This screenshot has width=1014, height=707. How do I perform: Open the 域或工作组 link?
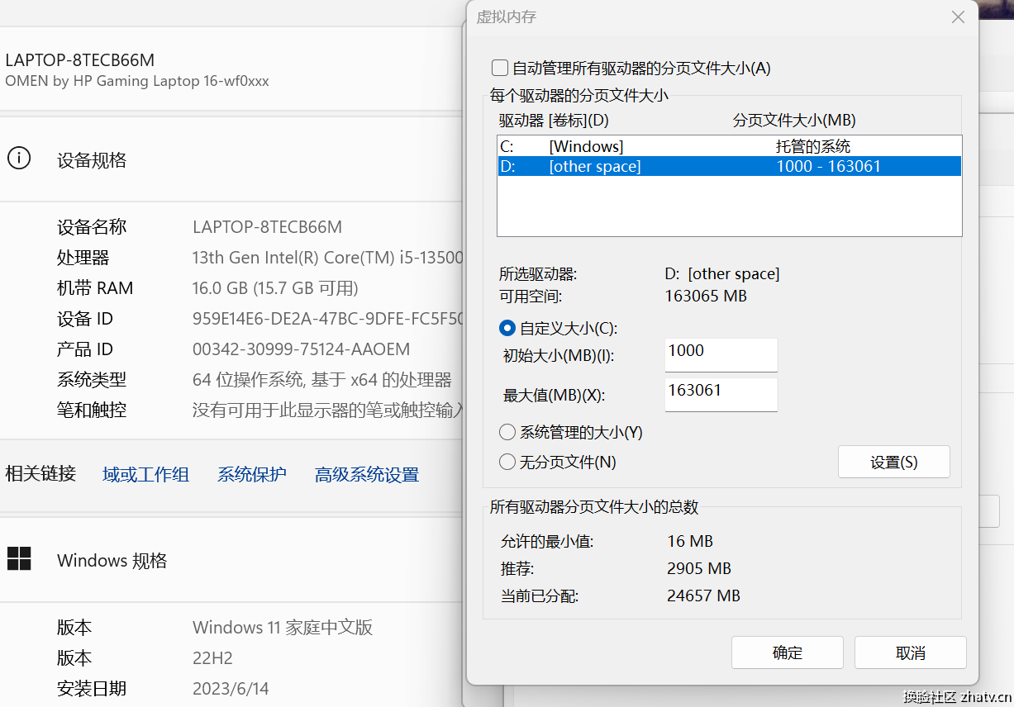pyautogui.click(x=146, y=474)
